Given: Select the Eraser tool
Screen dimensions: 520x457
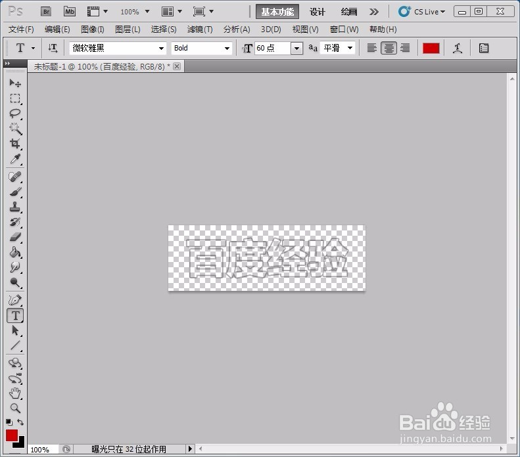Looking at the screenshot, I should pos(15,237).
